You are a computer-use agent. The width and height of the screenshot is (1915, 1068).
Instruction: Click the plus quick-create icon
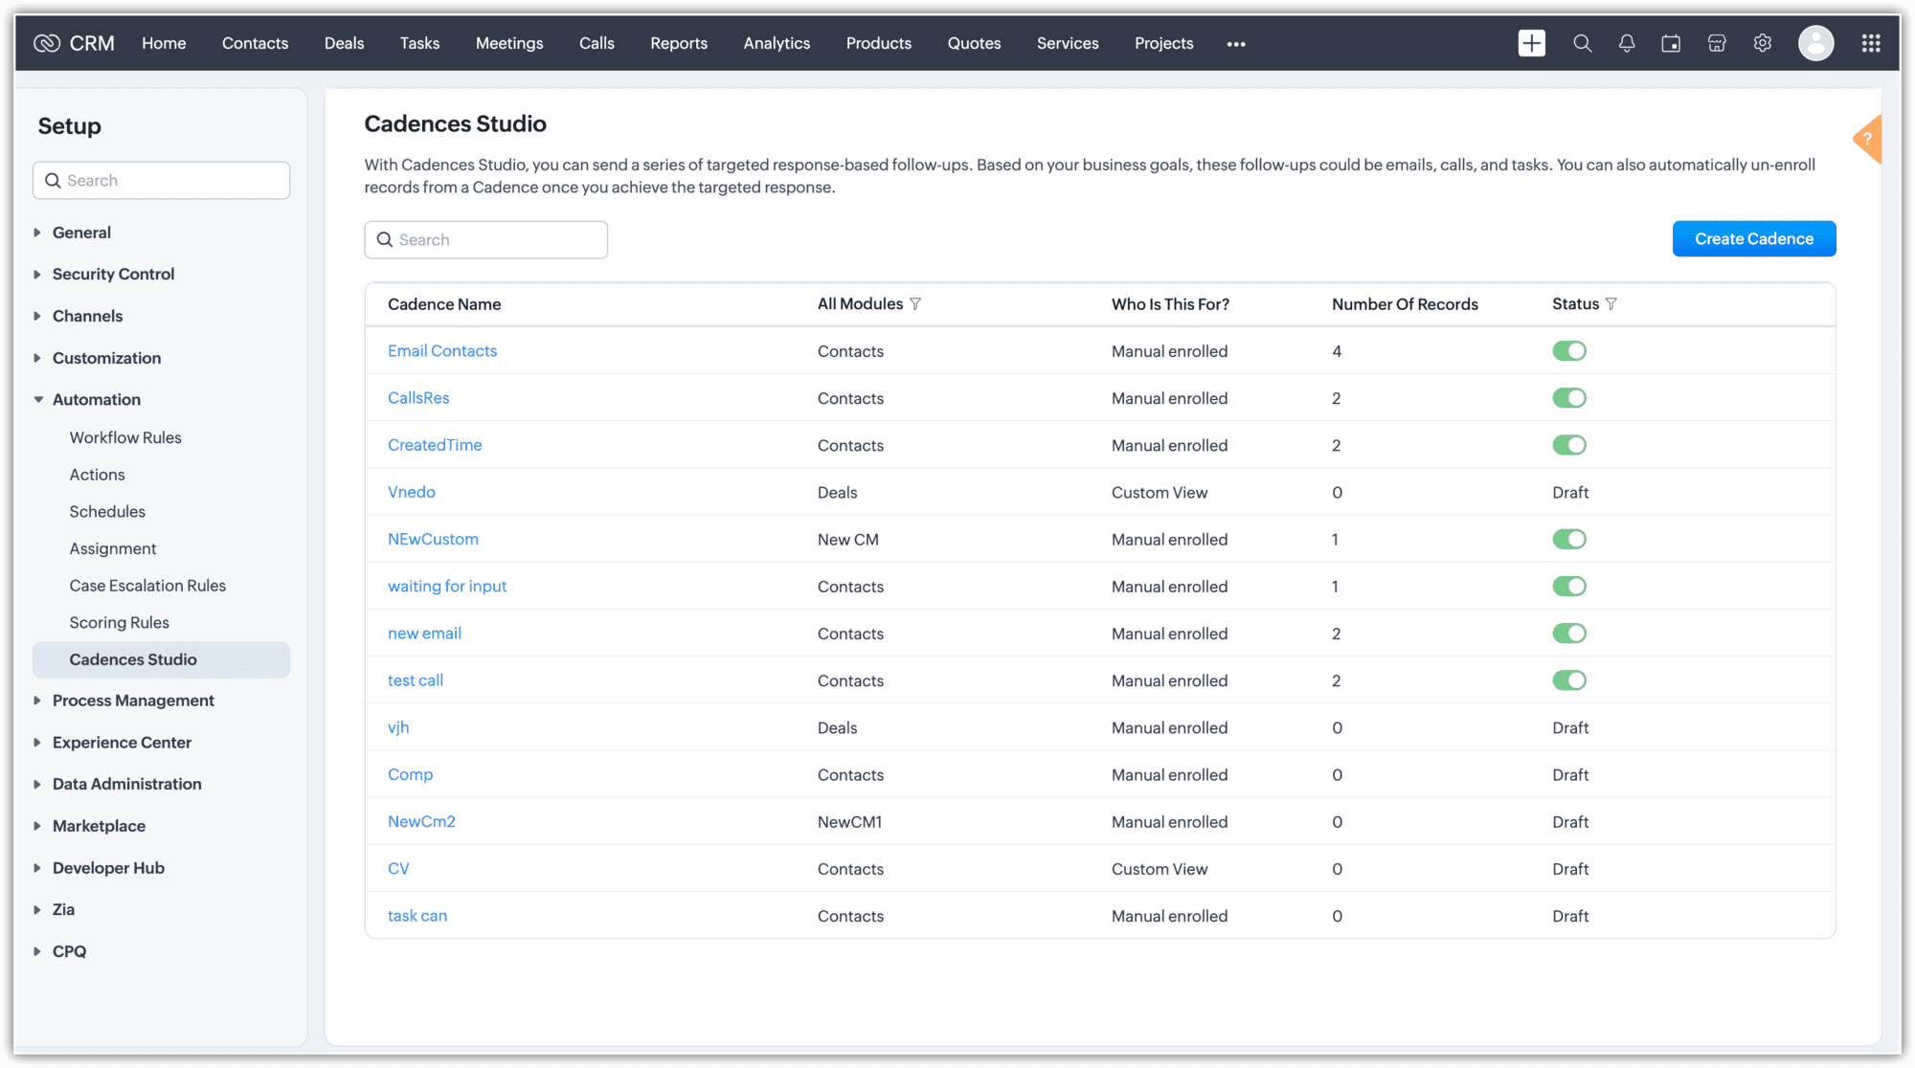pos(1531,43)
